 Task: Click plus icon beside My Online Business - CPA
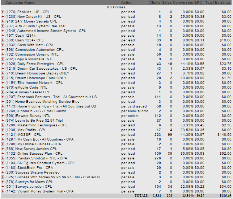pyautogui.click(x=3, y=144)
